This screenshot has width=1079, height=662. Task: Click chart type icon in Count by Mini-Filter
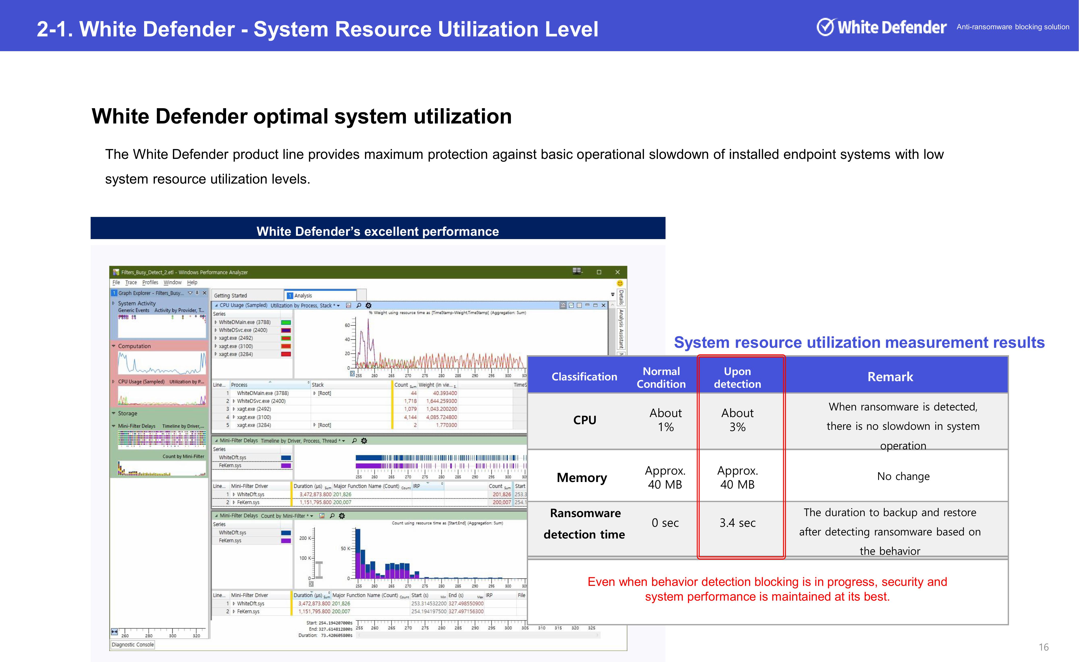(x=322, y=516)
